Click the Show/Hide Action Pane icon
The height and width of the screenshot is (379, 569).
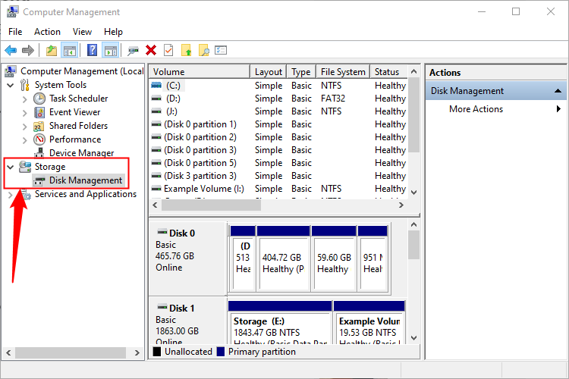coord(110,50)
